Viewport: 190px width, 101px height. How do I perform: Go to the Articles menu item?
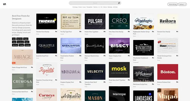point(115,7)
